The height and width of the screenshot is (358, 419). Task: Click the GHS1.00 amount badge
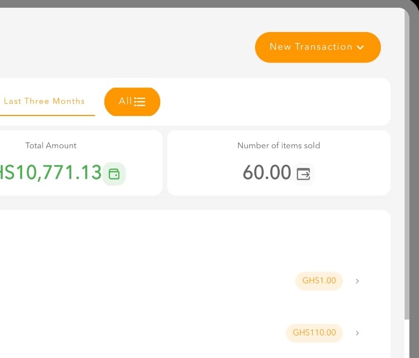point(319,281)
